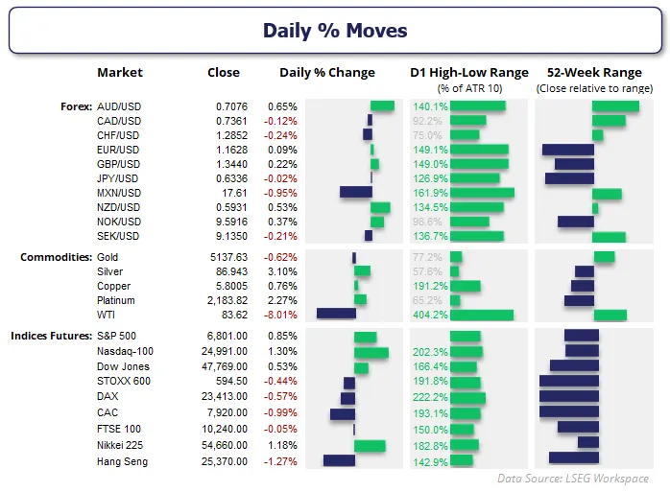Select the Market column header
This screenshot has height=492, width=670.
click(120, 72)
